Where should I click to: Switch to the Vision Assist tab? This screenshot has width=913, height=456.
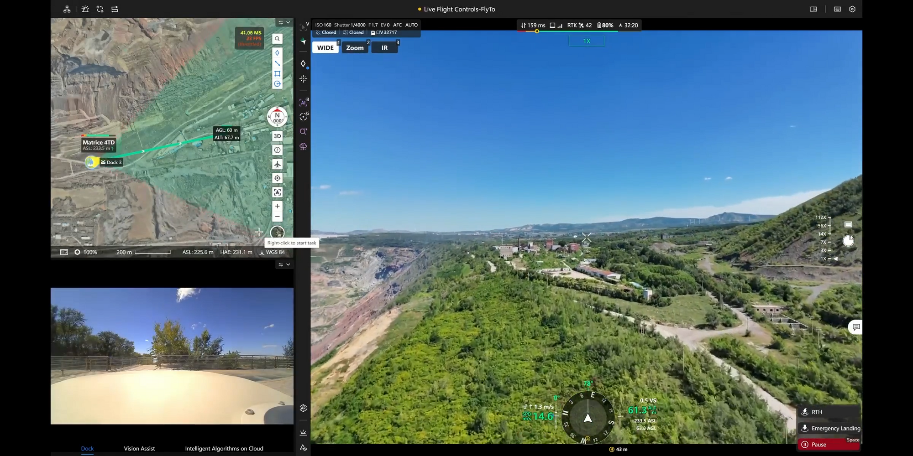139,449
